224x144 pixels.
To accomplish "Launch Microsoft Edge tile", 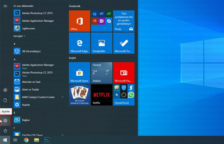I will [x=79, y=43].
